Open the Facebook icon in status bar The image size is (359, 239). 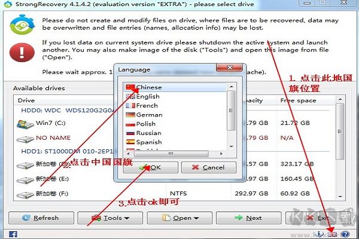pos(13,234)
